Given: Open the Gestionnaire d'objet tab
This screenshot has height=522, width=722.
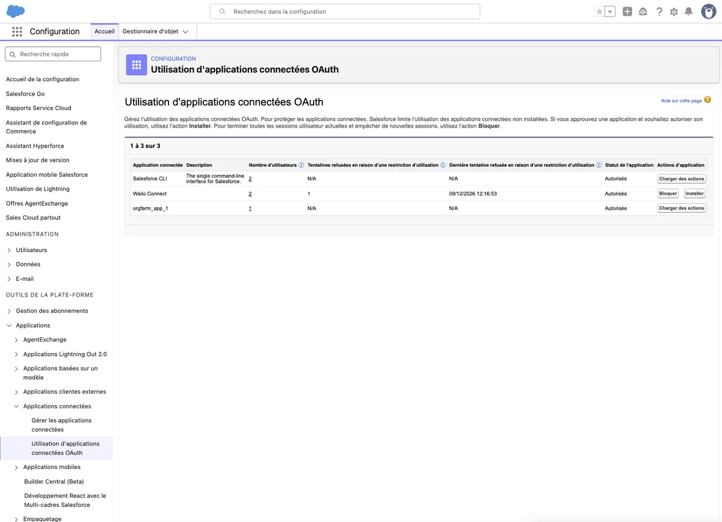Looking at the screenshot, I should [x=150, y=32].
